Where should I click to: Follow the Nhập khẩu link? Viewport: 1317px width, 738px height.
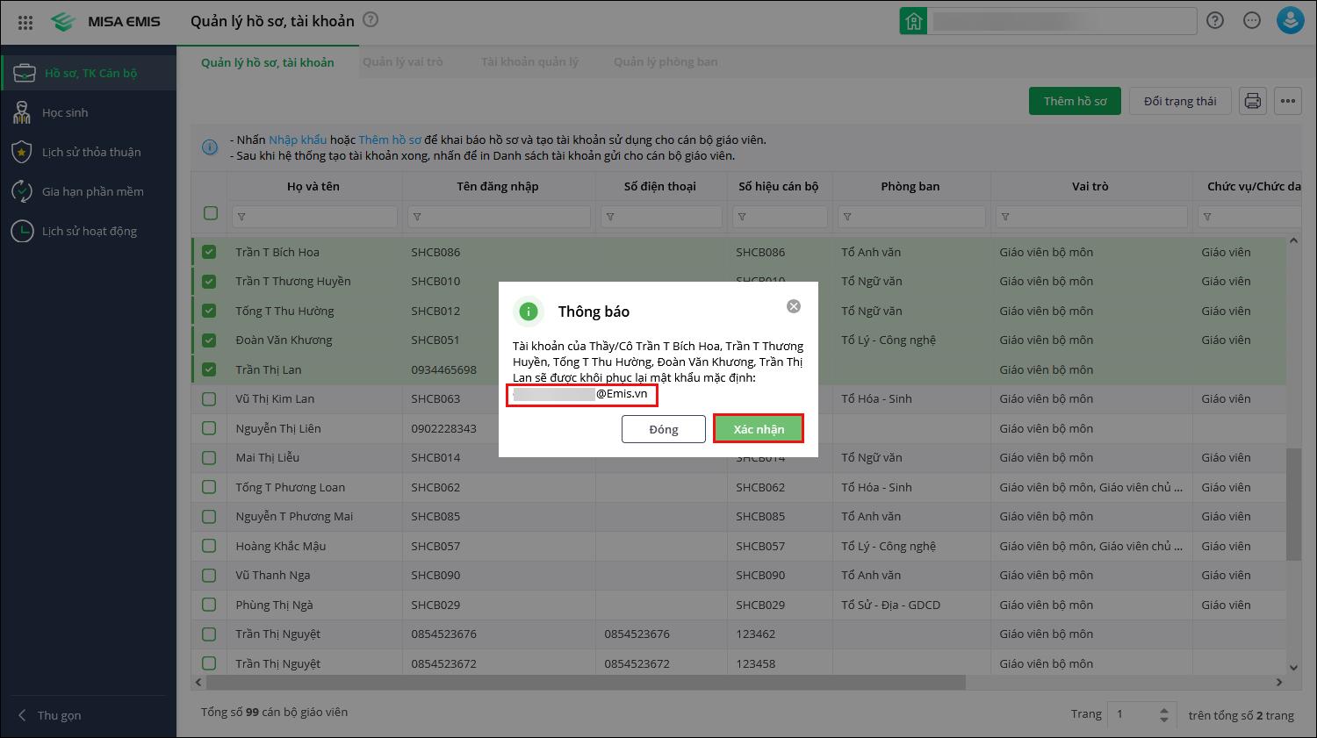click(x=298, y=140)
